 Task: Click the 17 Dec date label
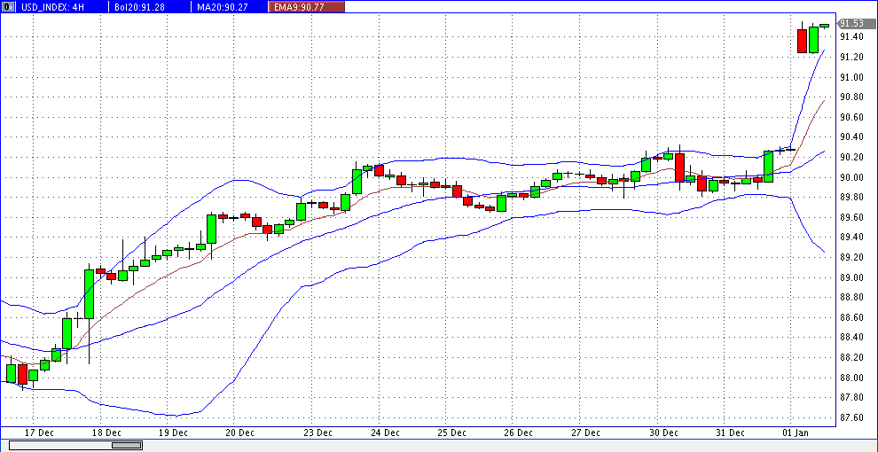[40, 433]
